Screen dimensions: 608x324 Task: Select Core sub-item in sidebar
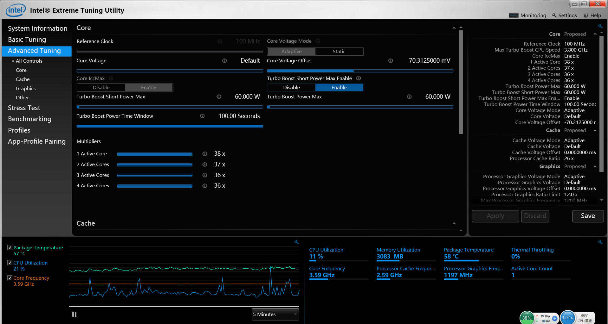click(x=21, y=70)
